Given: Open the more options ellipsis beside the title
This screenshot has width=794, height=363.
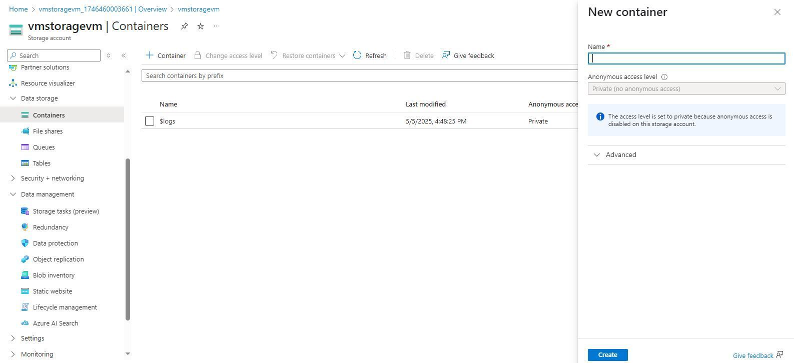Looking at the screenshot, I should coord(217,26).
